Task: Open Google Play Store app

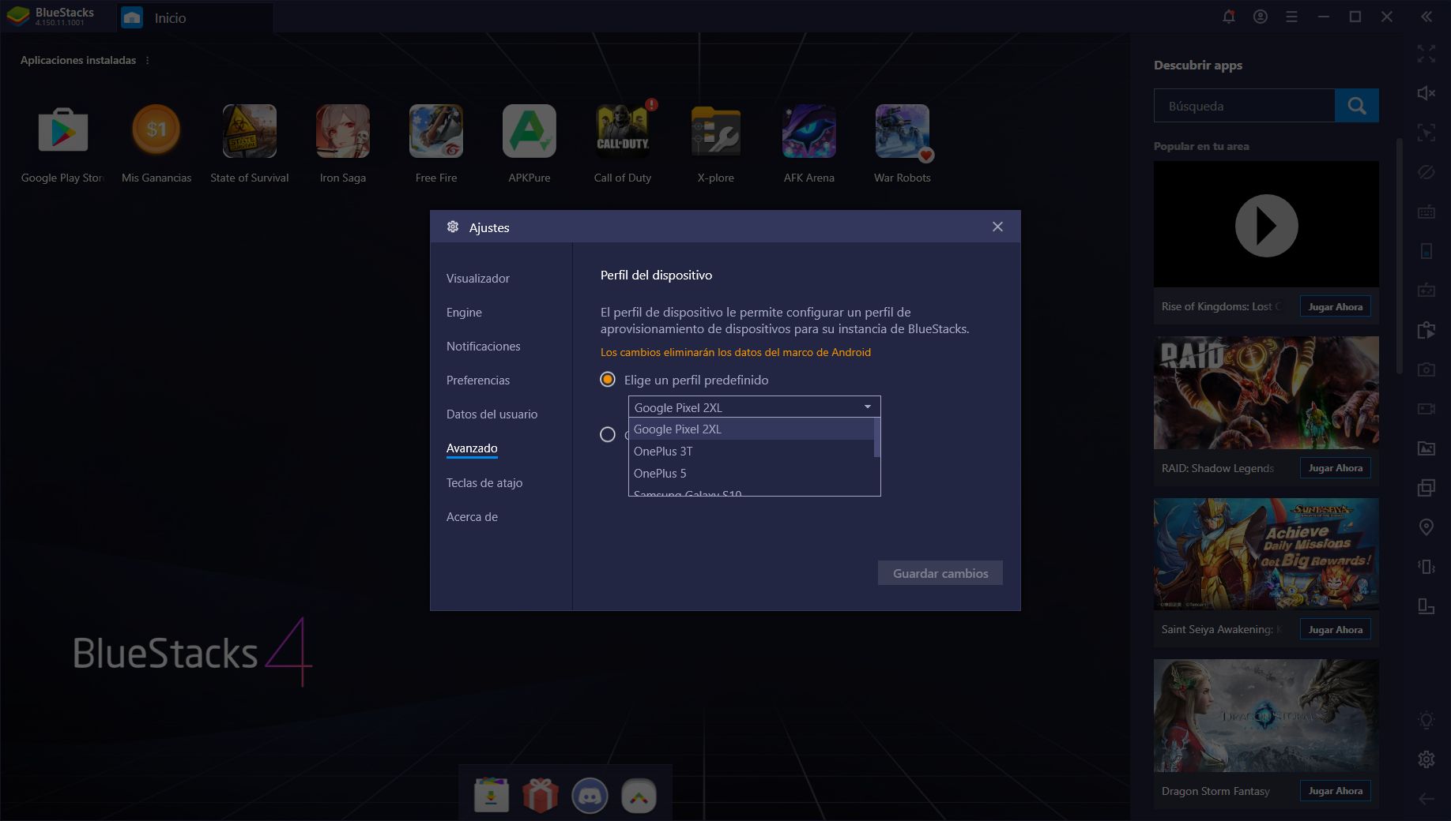Action: pyautogui.click(x=63, y=131)
